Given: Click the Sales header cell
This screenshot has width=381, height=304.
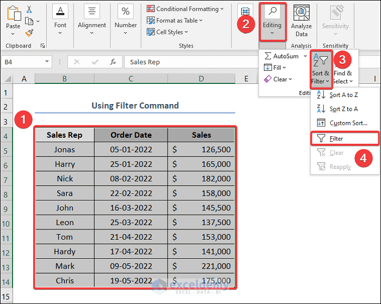Looking at the screenshot, I should click(201, 135).
